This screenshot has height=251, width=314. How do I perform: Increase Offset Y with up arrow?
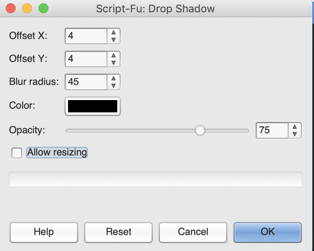pos(114,55)
